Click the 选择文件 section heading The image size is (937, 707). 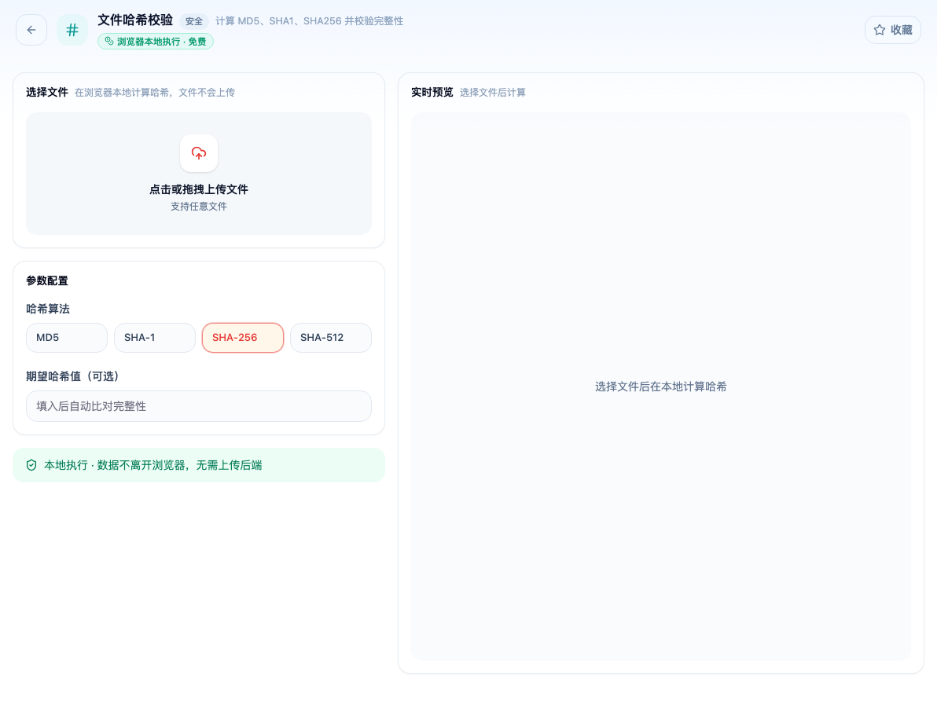(47, 93)
